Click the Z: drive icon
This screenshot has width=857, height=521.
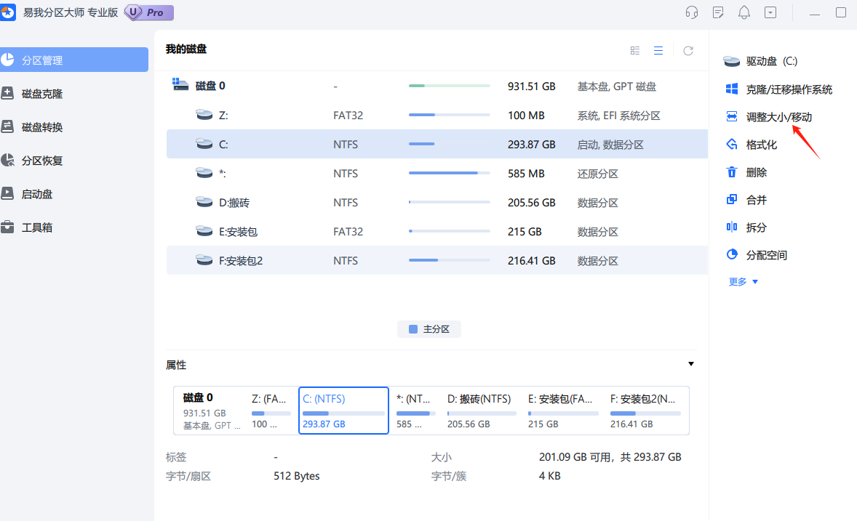204,115
